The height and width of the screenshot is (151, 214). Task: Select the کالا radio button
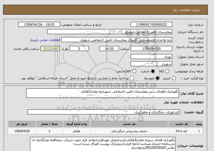[167, 71]
